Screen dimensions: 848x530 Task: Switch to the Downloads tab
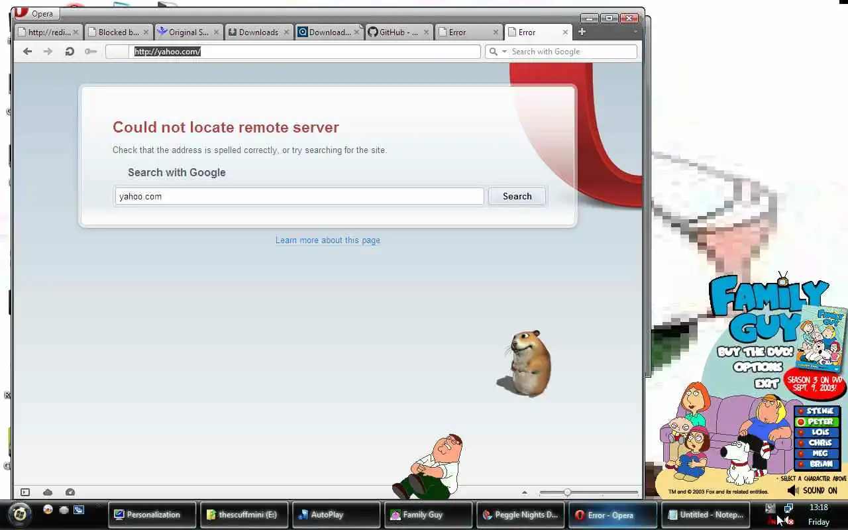(x=258, y=32)
